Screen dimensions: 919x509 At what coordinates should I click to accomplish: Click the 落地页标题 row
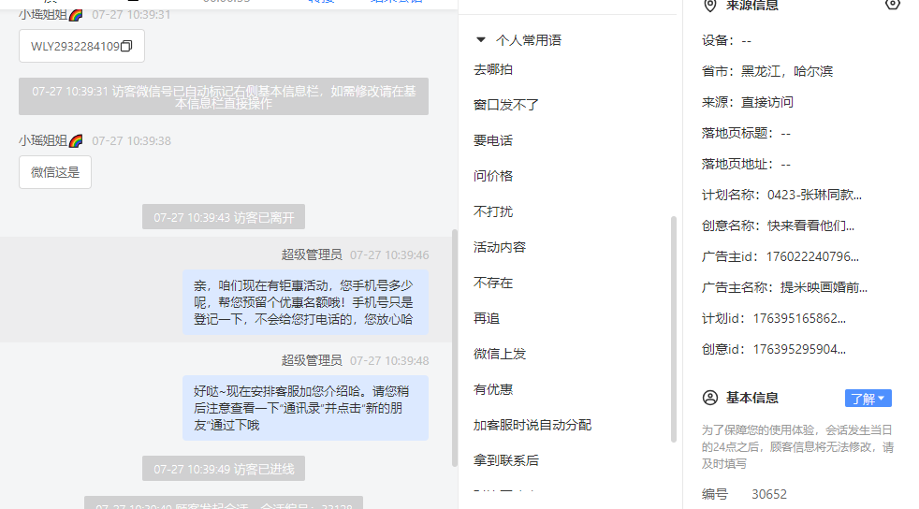coord(746,134)
